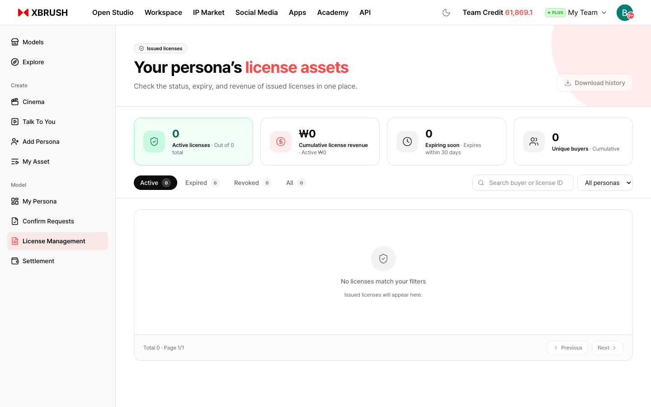Open the user avatar menu

[625, 13]
